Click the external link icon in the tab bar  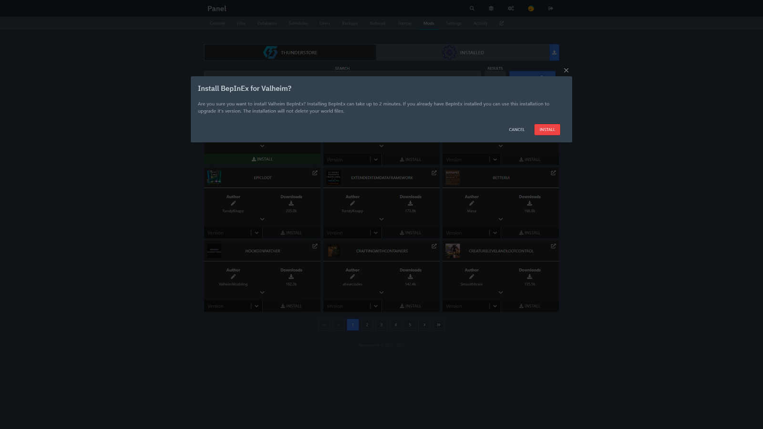501,23
